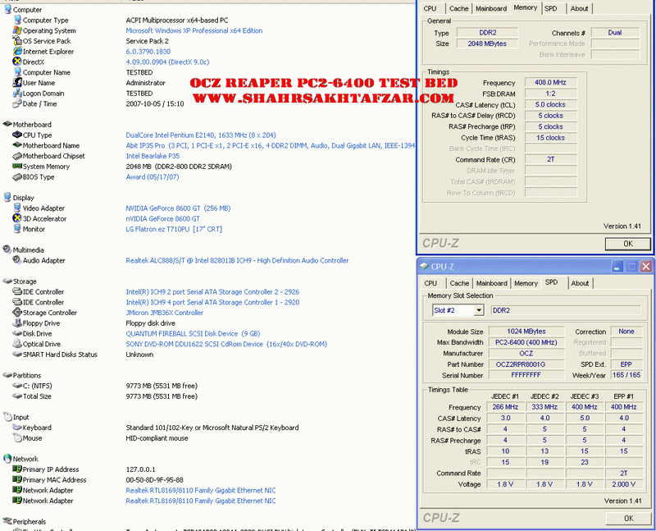Click the Network category icon
The height and width of the screenshot is (531, 656).
[x=7, y=459]
